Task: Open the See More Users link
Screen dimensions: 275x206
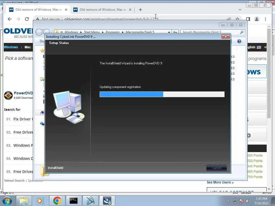Action: click(220, 182)
